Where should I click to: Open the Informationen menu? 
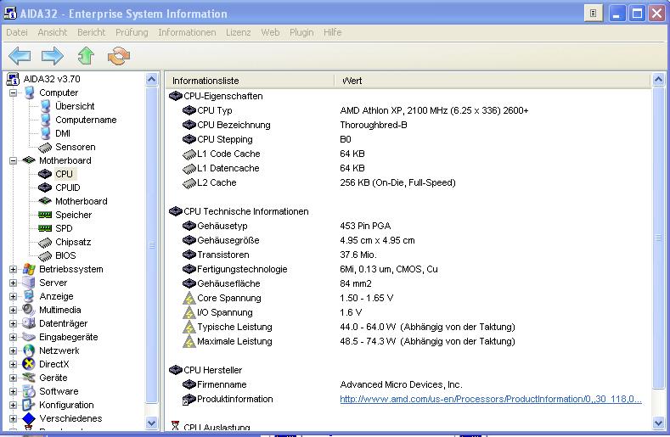tap(187, 32)
